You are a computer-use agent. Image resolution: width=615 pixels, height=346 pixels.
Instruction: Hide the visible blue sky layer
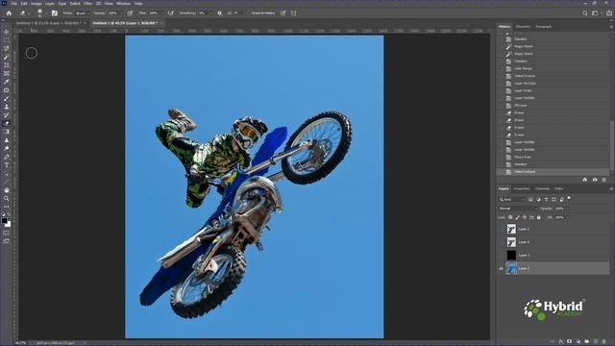[x=501, y=269]
